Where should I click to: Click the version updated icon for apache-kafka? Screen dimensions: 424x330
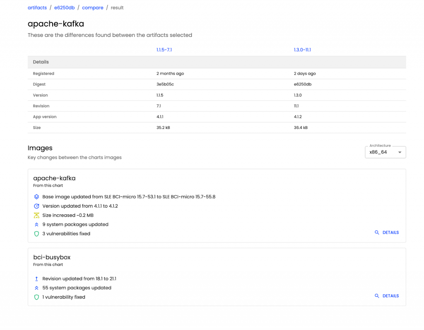coord(36,206)
